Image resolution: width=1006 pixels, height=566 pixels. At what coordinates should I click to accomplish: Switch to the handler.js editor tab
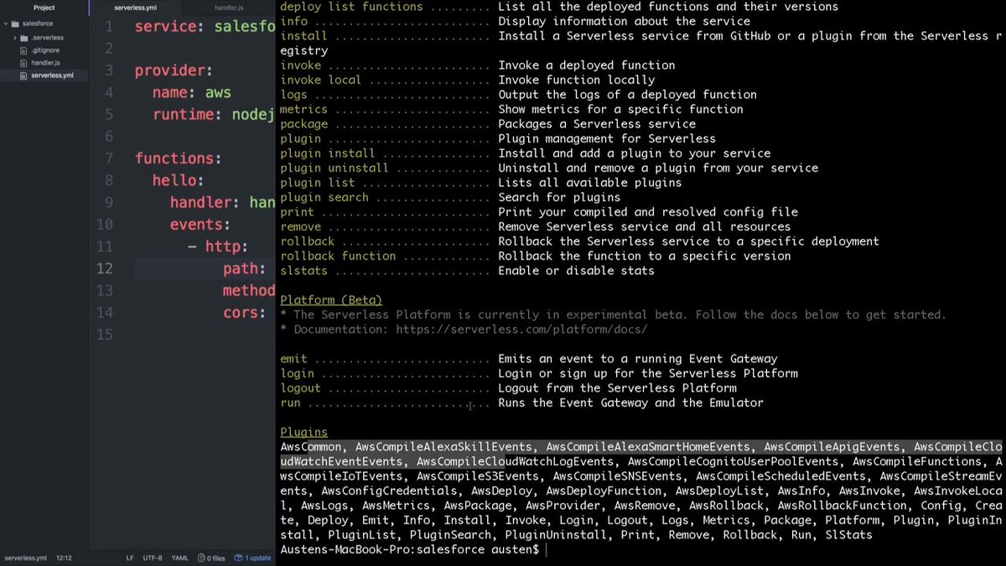pyautogui.click(x=229, y=8)
